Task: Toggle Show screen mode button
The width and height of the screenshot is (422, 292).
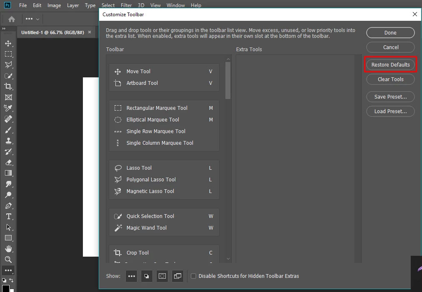Action: tap(177, 276)
